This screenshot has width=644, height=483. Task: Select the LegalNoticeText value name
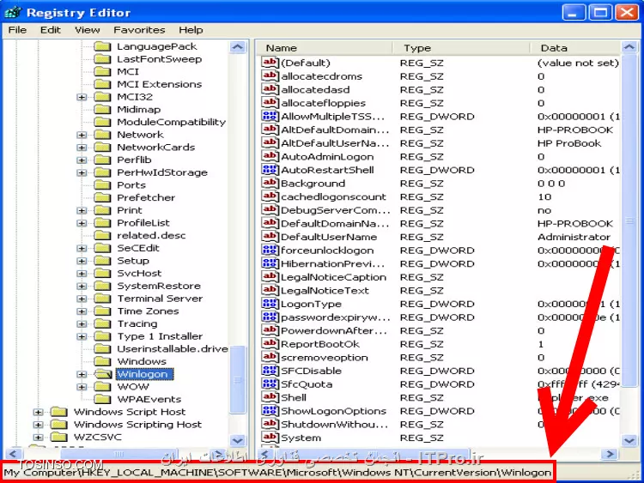(325, 291)
